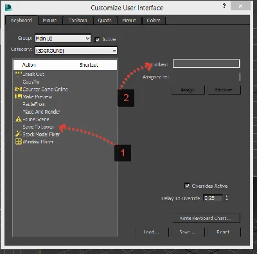Image resolution: width=257 pixels, height=254 pixels.
Task: Click the Delay To Override value field
Action: pos(213,198)
